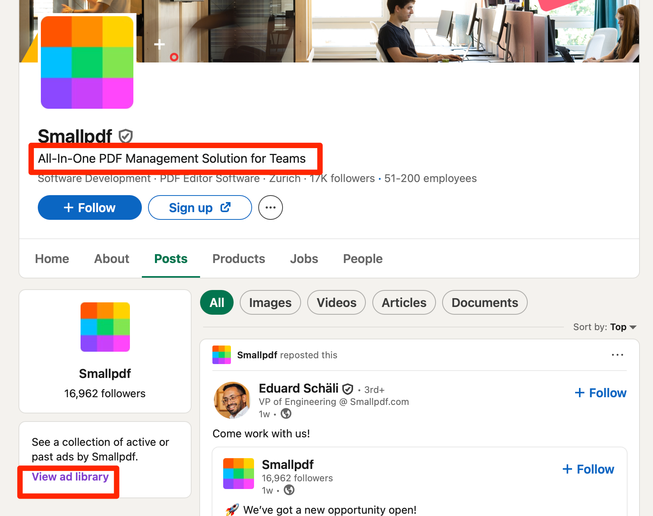Click the 'Come work with us!' post text

[x=261, y=433]
